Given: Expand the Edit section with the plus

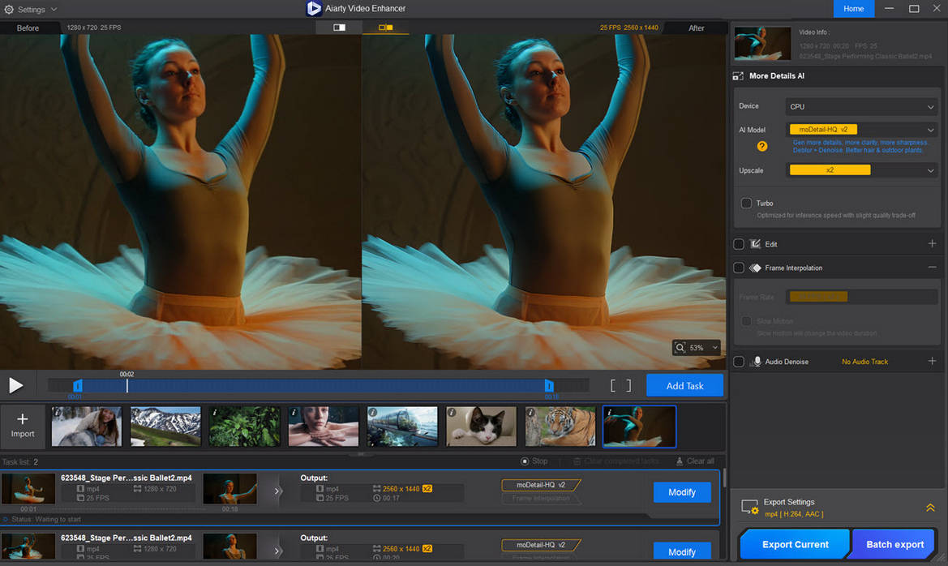Looking at the screenshot, I should pos(932,243).
